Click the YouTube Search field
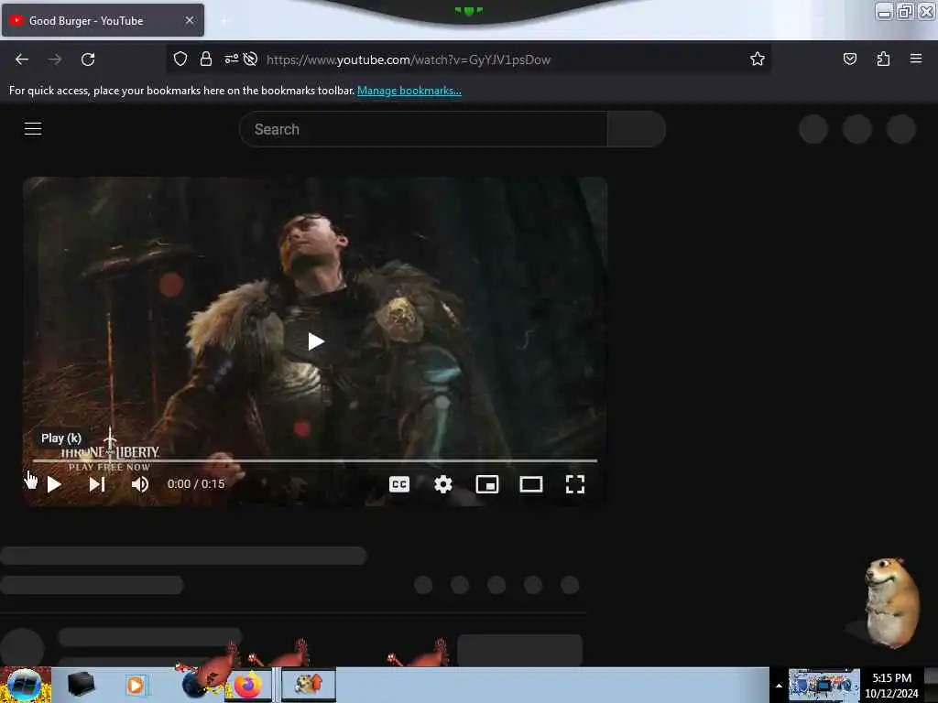Screen dimensions: 938x703 pos(423,129)
